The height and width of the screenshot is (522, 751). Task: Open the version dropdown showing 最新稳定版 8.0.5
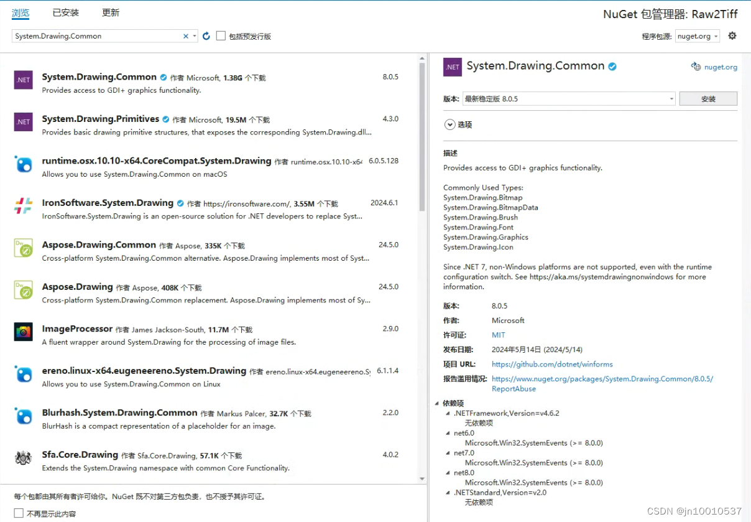(x=670, y=98)
